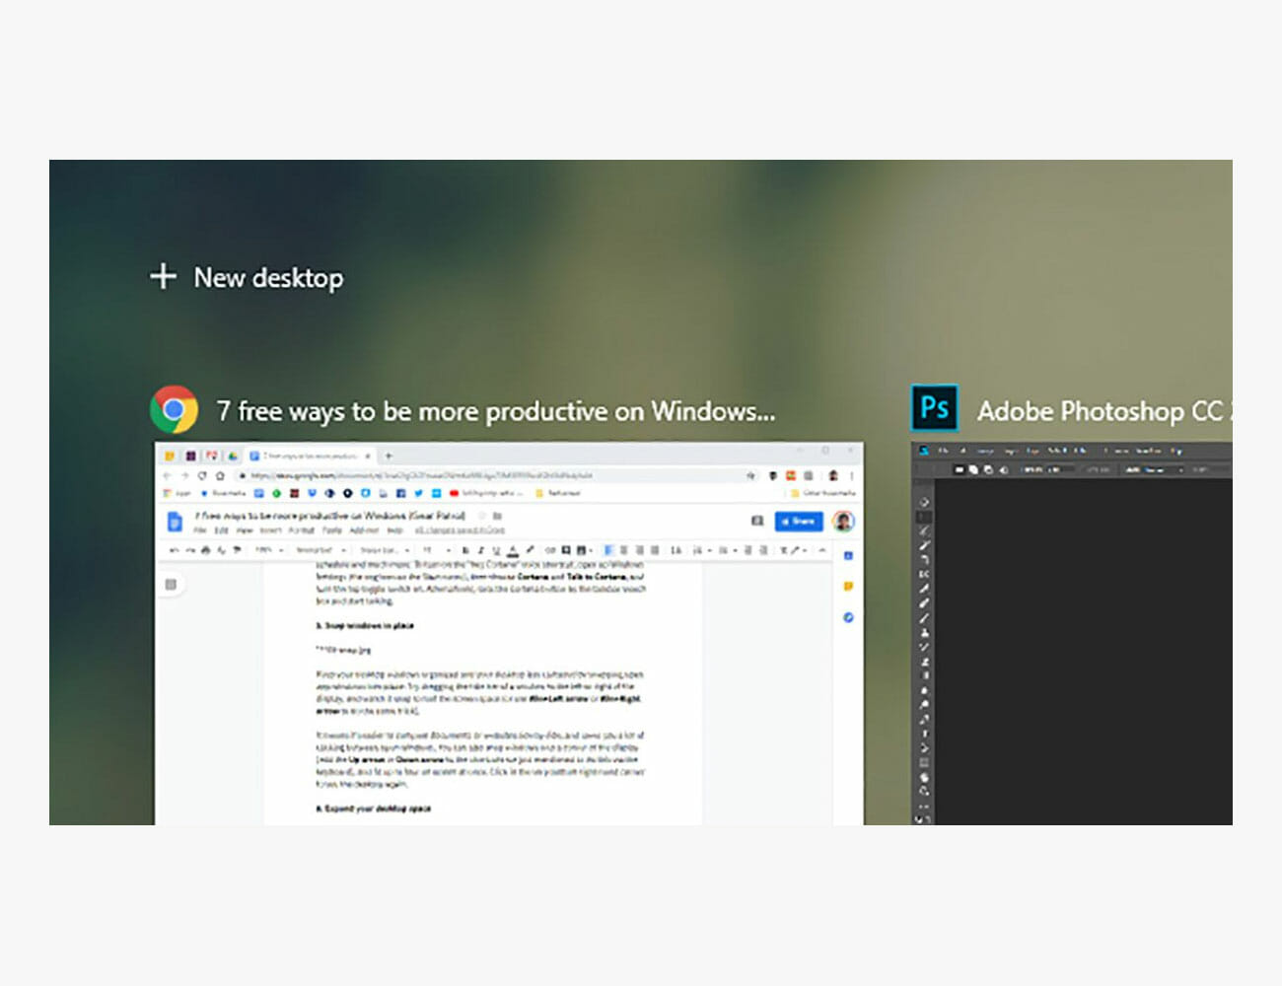Click the Chrome icon beside the window title
1282x986 pixels.
pos(174,409)
